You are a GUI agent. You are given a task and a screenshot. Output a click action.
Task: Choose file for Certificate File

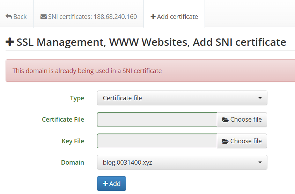(x=242, y=120)
